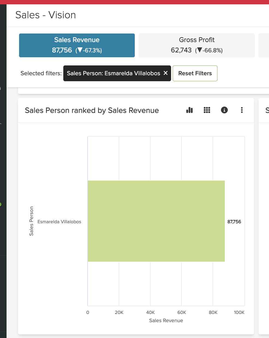
Task: Click the 'Sales Person ranked by Sales Revenue' title
Action: click(x=92, y=110)
